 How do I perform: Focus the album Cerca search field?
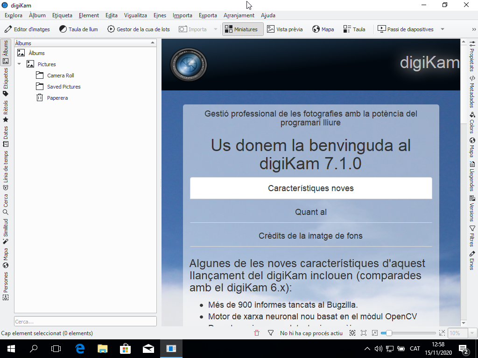coord(85,322)
